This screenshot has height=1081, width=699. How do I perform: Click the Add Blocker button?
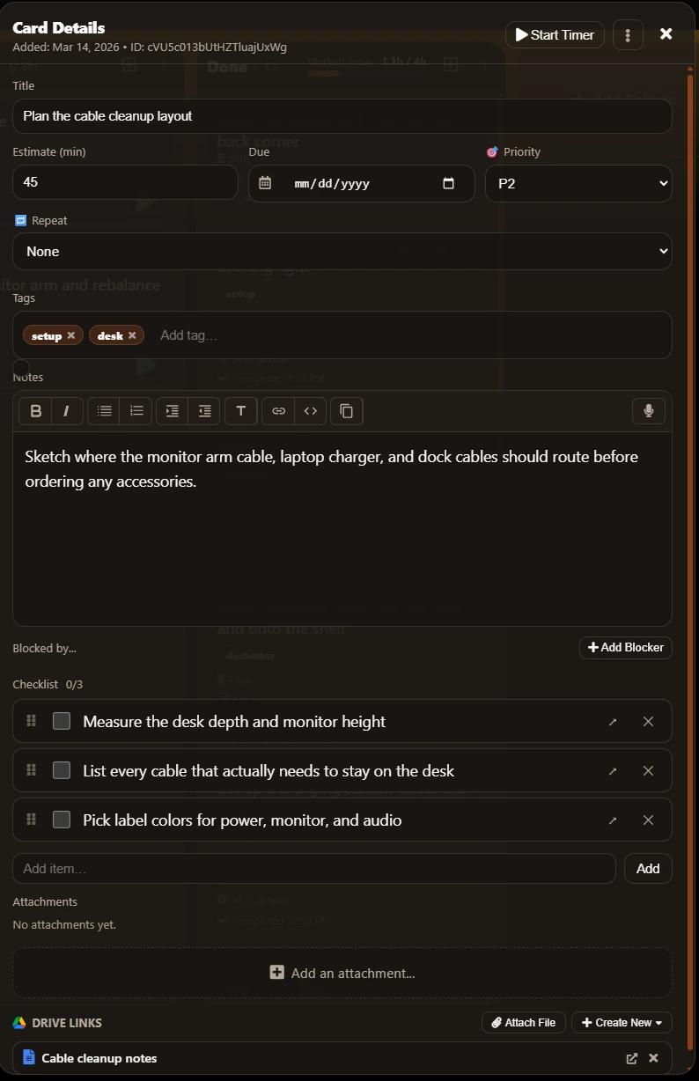pyautogui.click(x=625, y=648)
